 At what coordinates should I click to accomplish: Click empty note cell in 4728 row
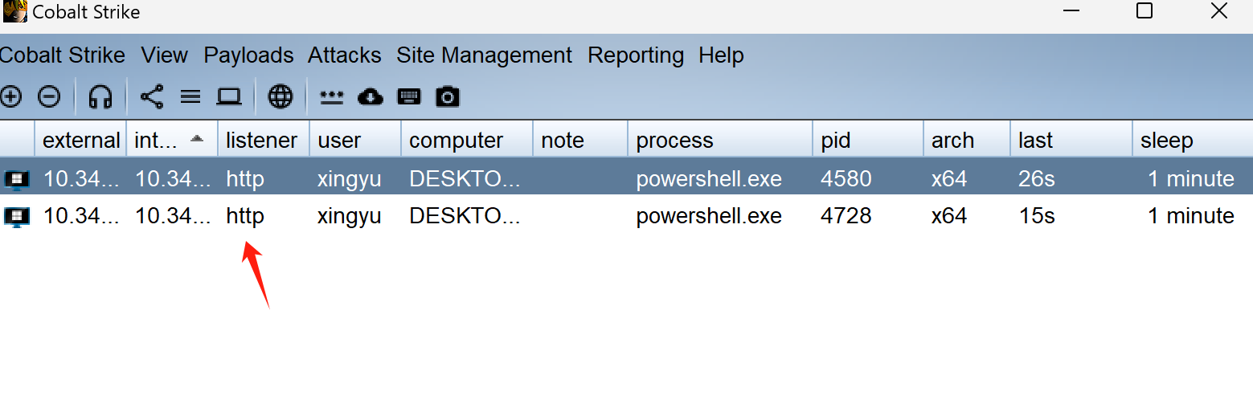(x=580, y=216)
